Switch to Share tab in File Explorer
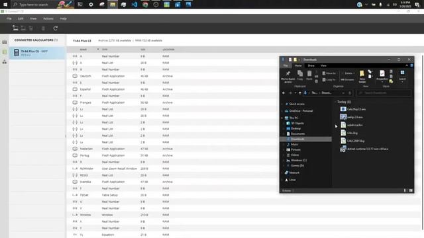 click(311, 65)
